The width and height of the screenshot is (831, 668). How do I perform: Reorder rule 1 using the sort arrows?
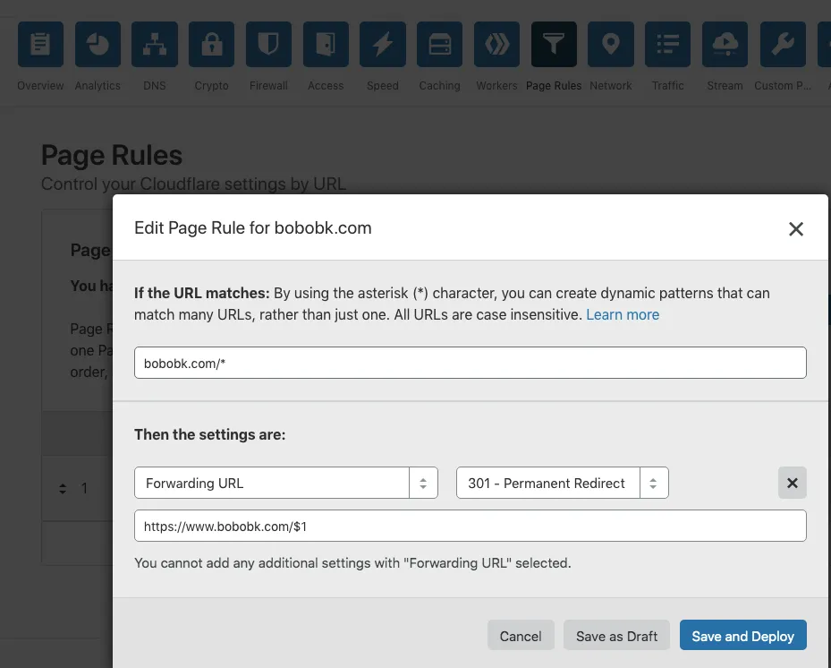[x=63, y=489]
